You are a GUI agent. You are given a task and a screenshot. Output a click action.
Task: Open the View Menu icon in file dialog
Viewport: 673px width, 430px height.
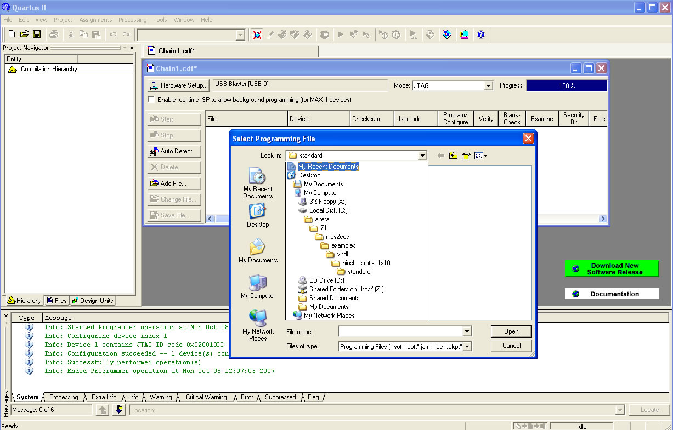480,156
